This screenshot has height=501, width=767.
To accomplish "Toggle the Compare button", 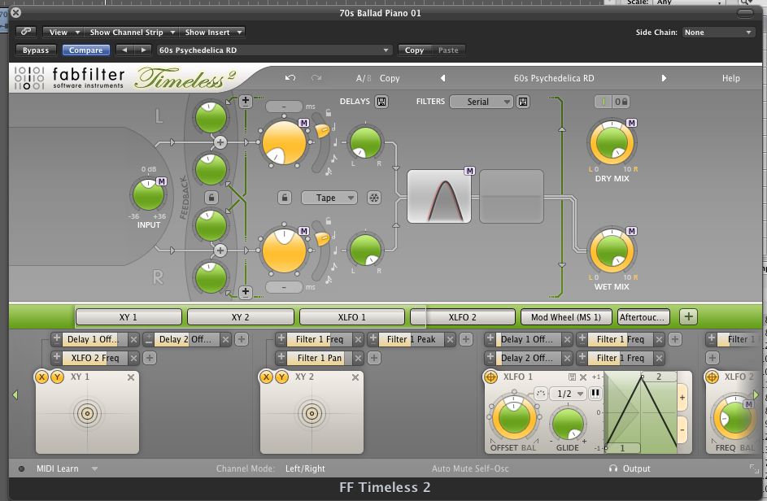I will pyautogui.click(x=85, y=50).
